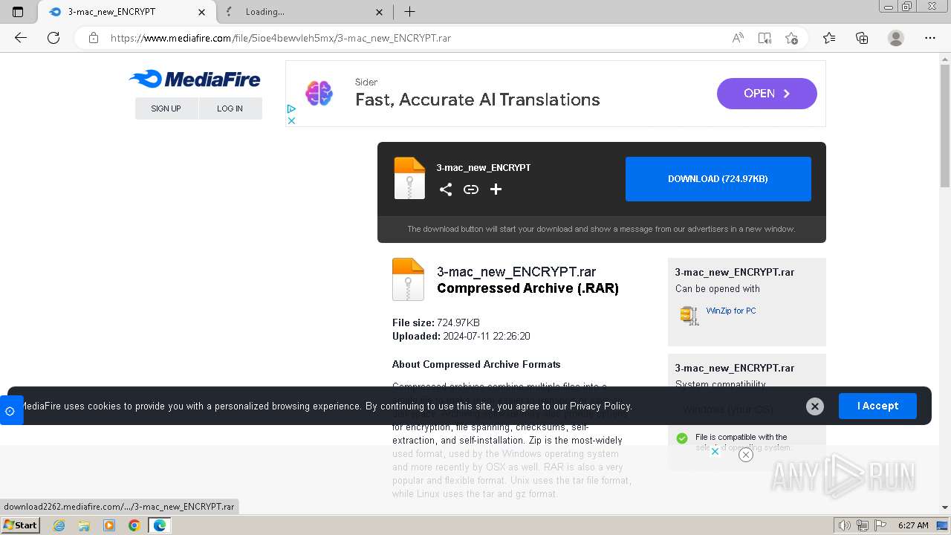
Task: Switch to the Loading tab
Action: coord(305,12)
